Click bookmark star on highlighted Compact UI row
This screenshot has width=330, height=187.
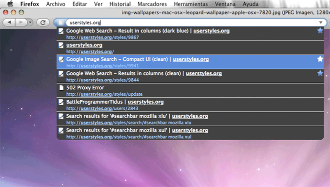(320, 59)
